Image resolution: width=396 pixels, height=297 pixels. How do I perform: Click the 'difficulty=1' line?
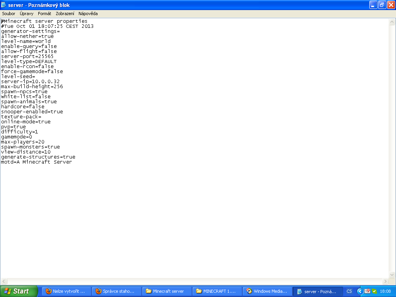[19, 132]
